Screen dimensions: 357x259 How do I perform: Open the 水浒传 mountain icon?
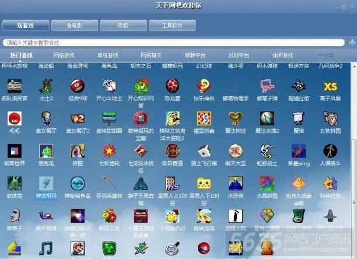pos(236,183)
